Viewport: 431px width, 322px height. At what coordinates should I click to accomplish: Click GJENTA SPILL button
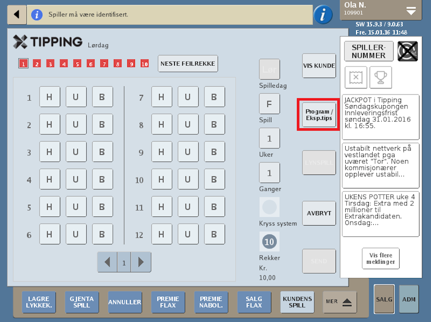[x=81, y=302]
